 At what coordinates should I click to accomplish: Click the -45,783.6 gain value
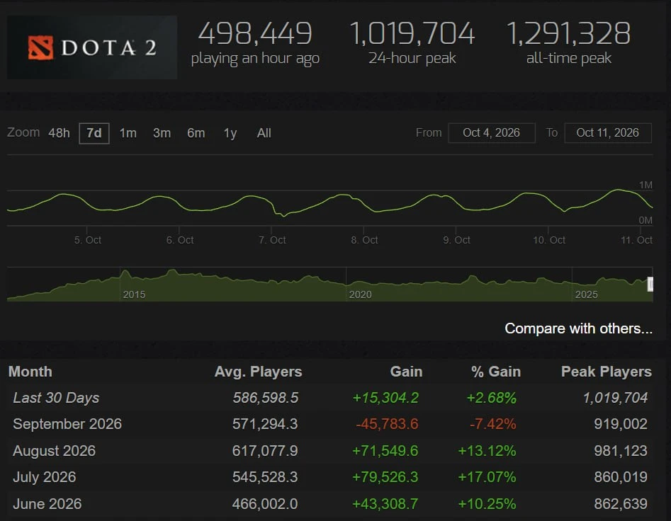point(388,424)
